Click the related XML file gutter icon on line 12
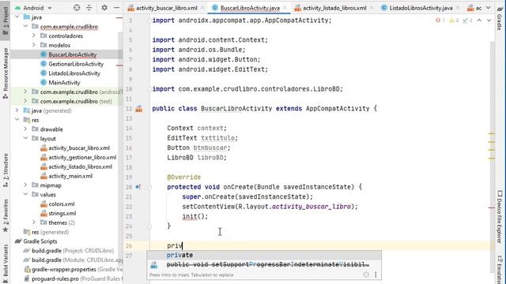 (x=139, y=109)
